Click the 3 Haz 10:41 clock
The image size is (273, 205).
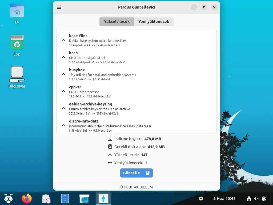pos(224,199)
